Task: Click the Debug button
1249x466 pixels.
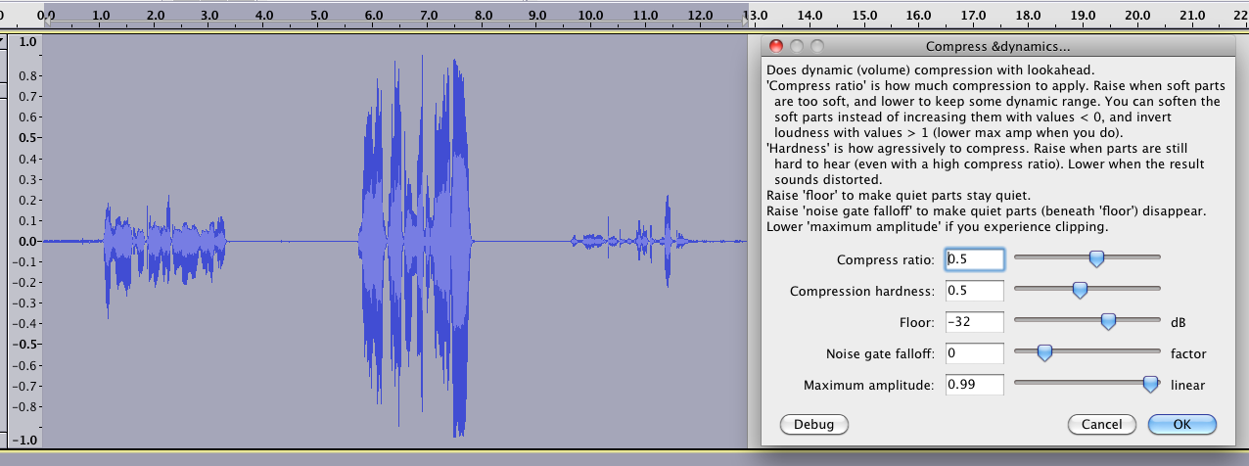Action: tap(813, 424)
